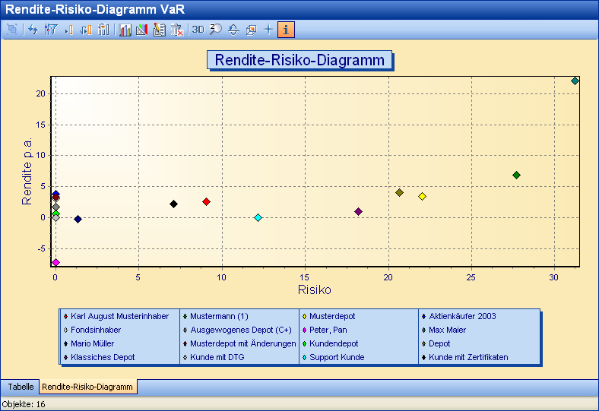Click the plus crosshair toolbar icon
The image size is (599, 411).
268,30
